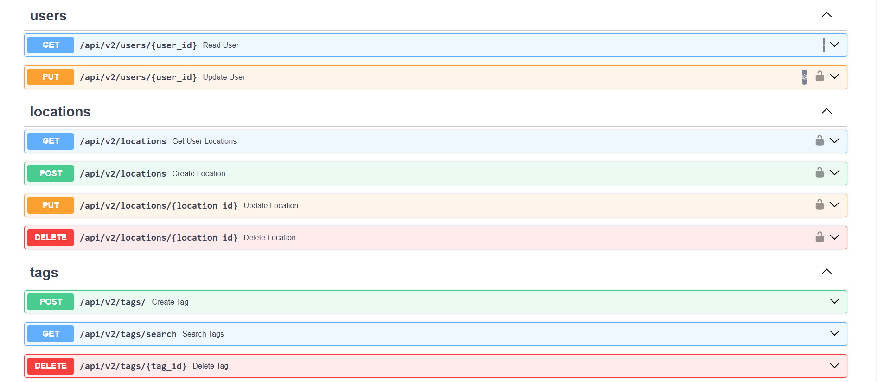Click the locations section heading
The height and width of the screenshot is (382, 877).
click(60, 112)
